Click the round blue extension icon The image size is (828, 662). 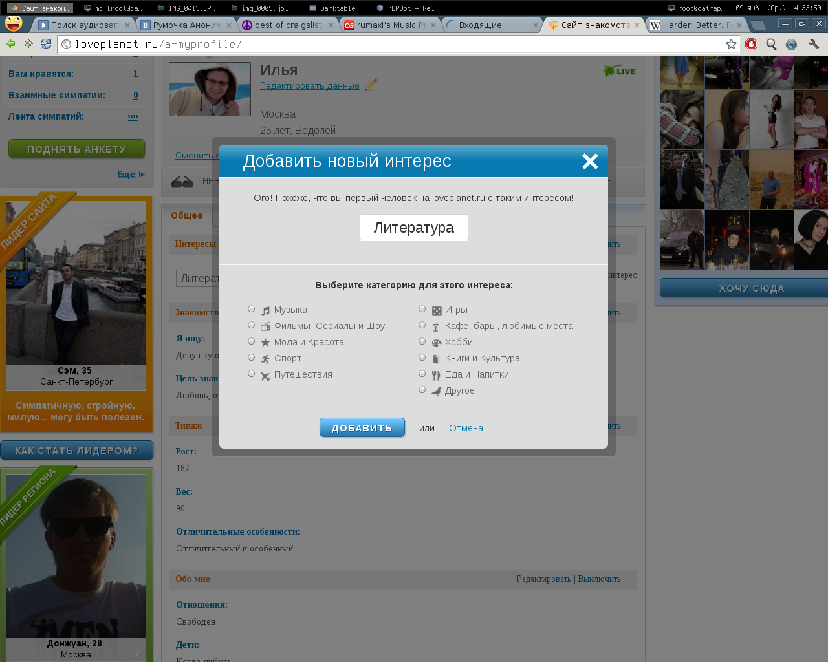791,44
